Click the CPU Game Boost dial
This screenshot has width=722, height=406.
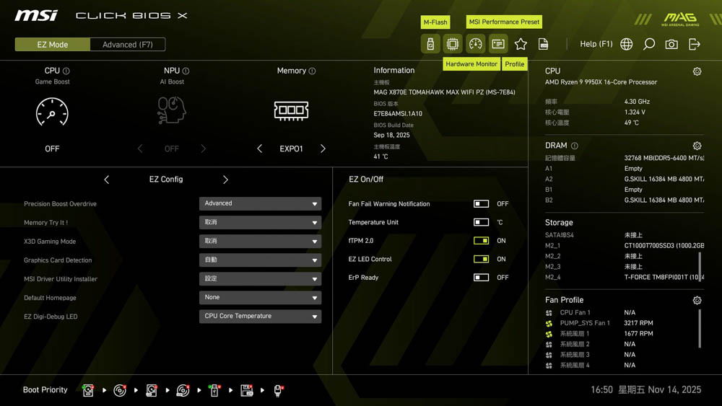click(x=52, y=112)
